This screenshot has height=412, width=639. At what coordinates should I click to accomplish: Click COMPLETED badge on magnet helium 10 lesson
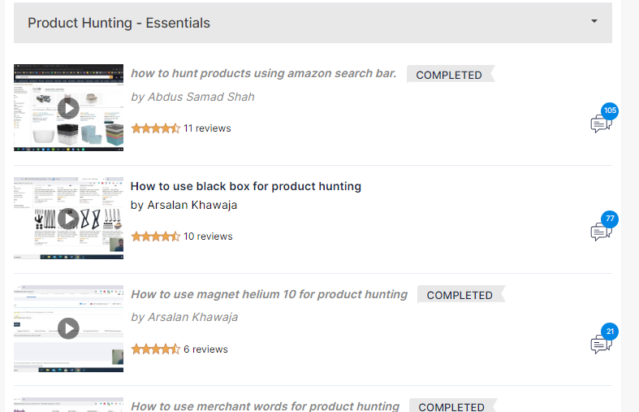pos(460,295)
